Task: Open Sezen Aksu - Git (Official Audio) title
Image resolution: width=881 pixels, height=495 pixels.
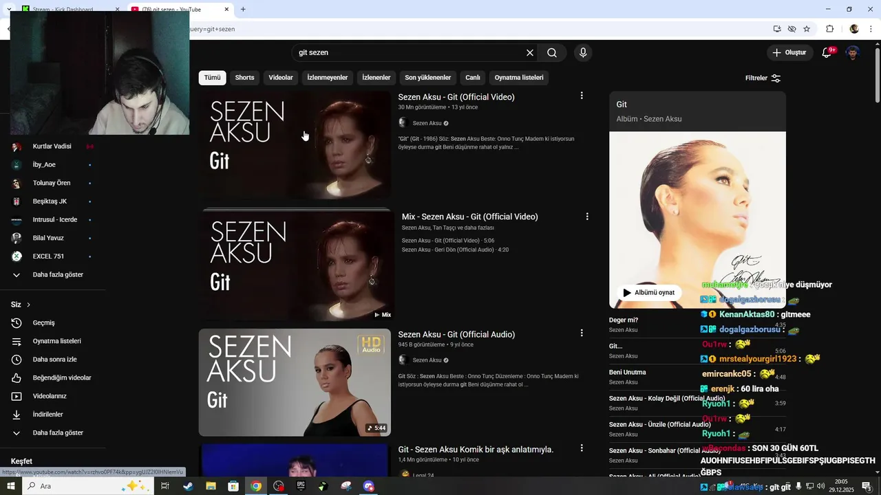Action: point(456,334)
